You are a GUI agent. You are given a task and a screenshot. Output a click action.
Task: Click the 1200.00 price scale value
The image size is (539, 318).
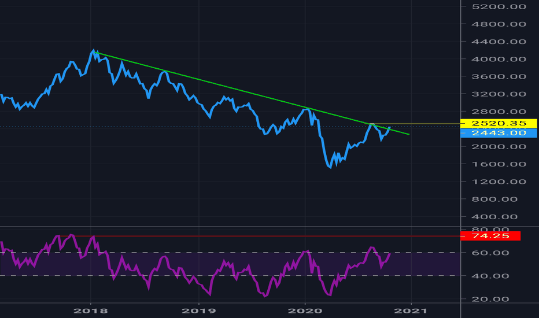[x=499, y=182]
